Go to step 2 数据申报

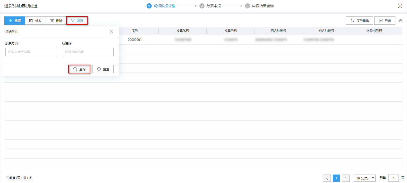click(210, 6)
